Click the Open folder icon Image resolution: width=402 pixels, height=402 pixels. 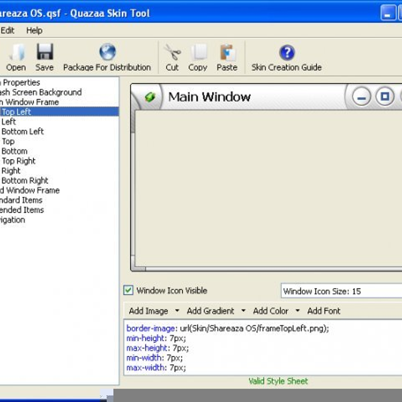pos(17,52)
